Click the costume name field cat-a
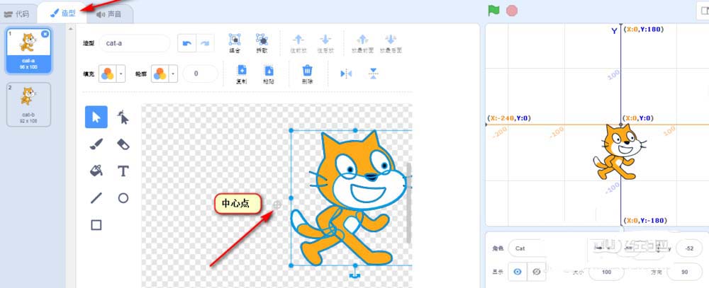 coord(134,43)
